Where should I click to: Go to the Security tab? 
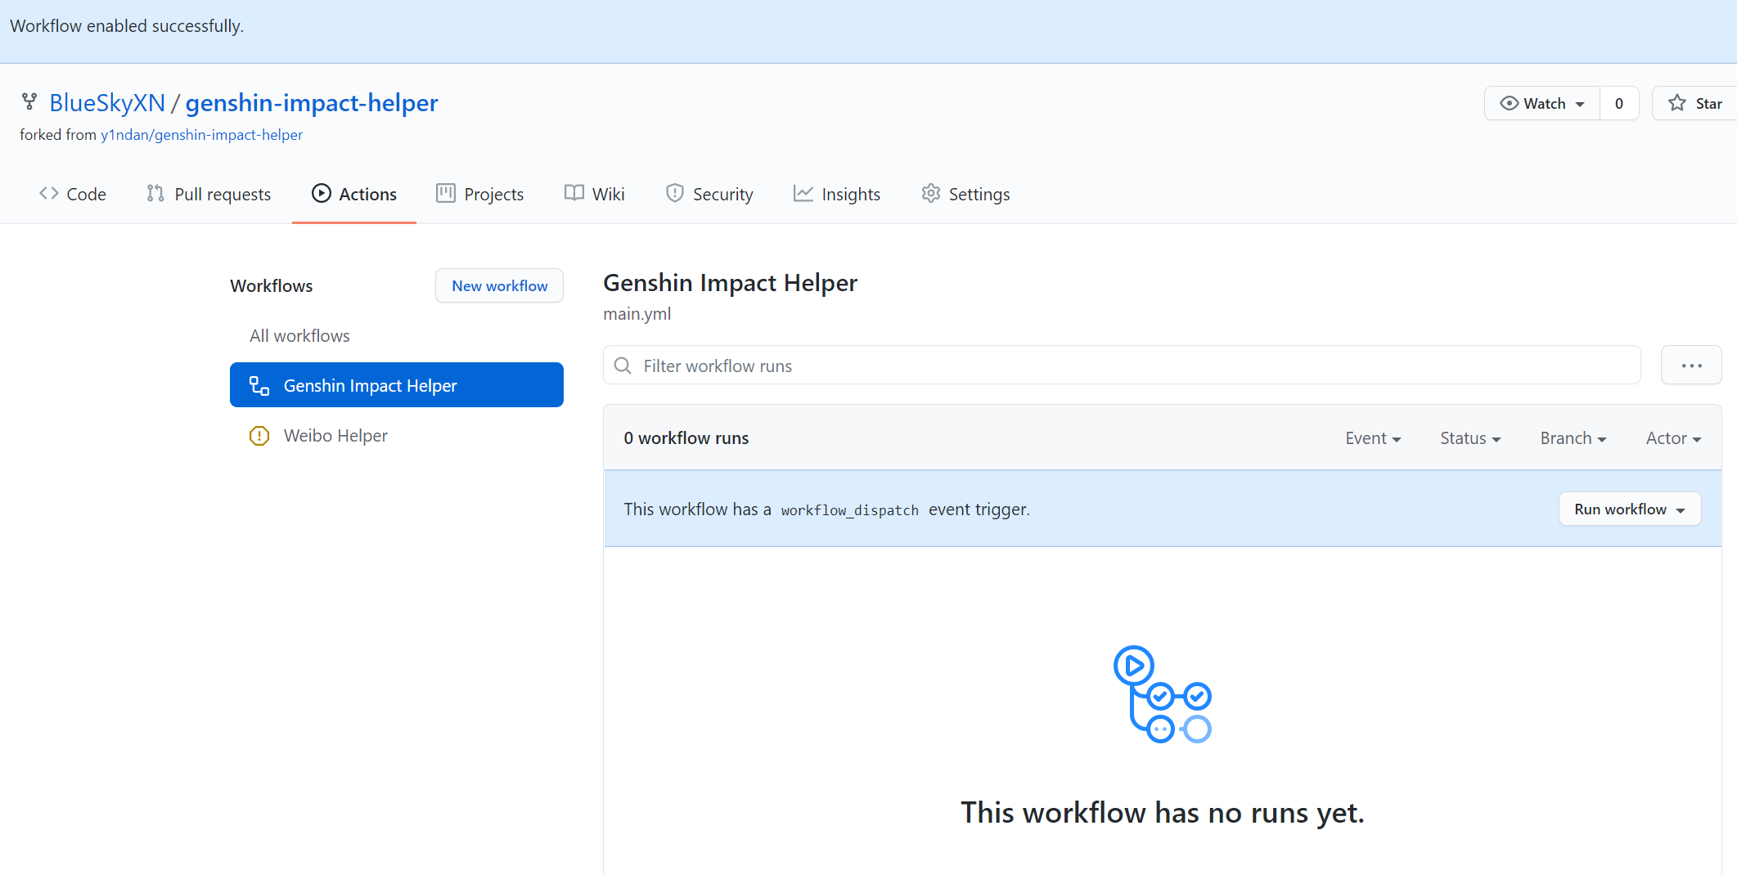pyautogui.click(x=709, y=194)
